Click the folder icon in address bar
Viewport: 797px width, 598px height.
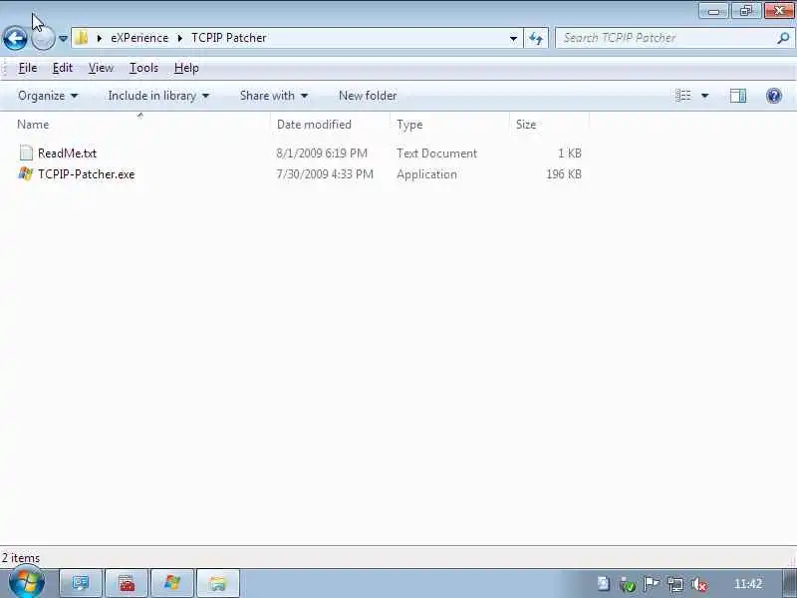tap(82, 38)
